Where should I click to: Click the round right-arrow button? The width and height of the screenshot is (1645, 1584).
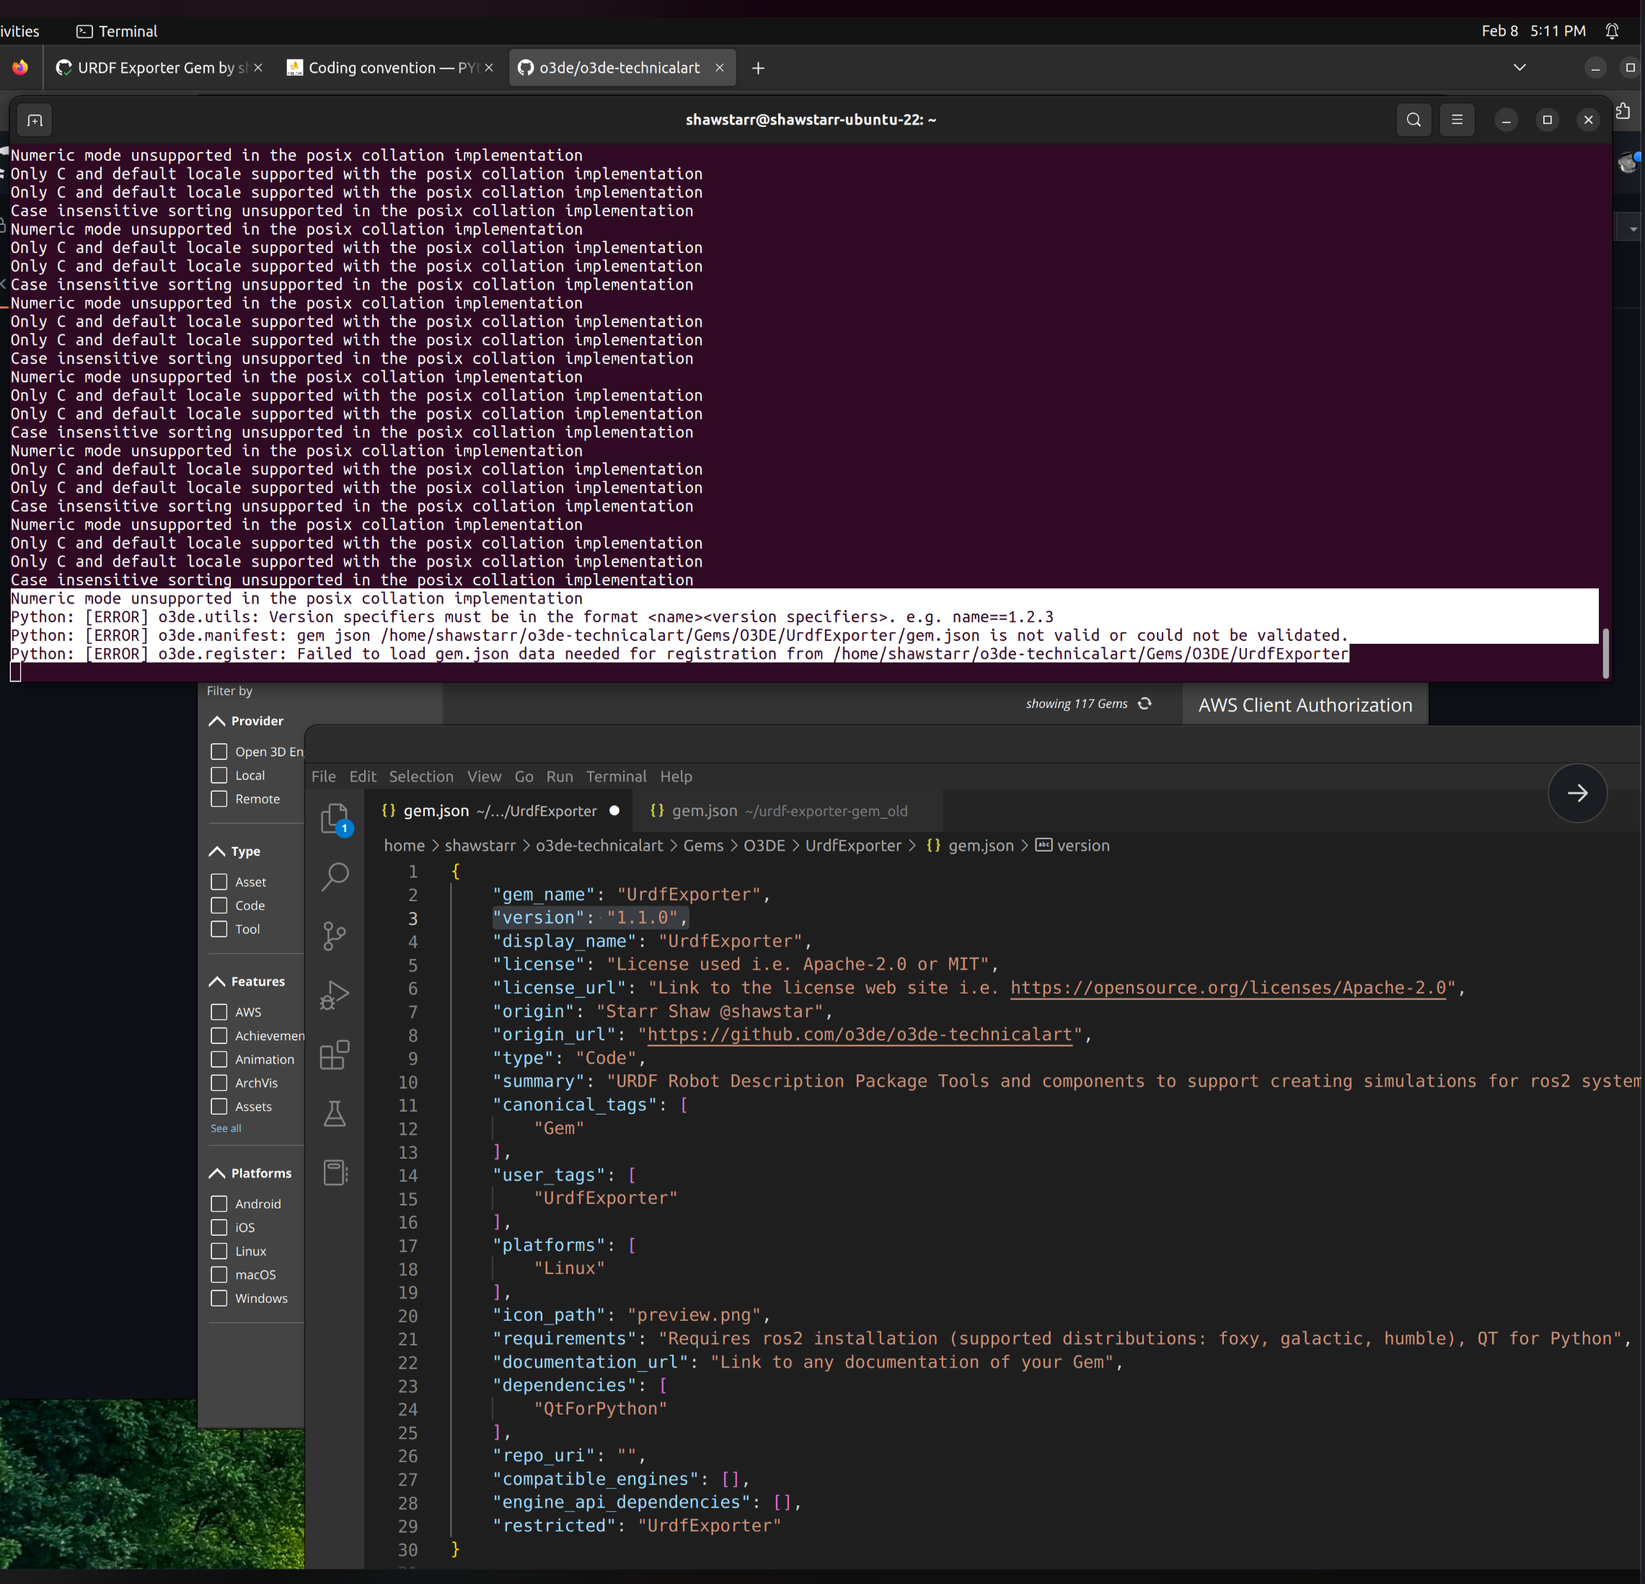click(x=1577, y=793)
